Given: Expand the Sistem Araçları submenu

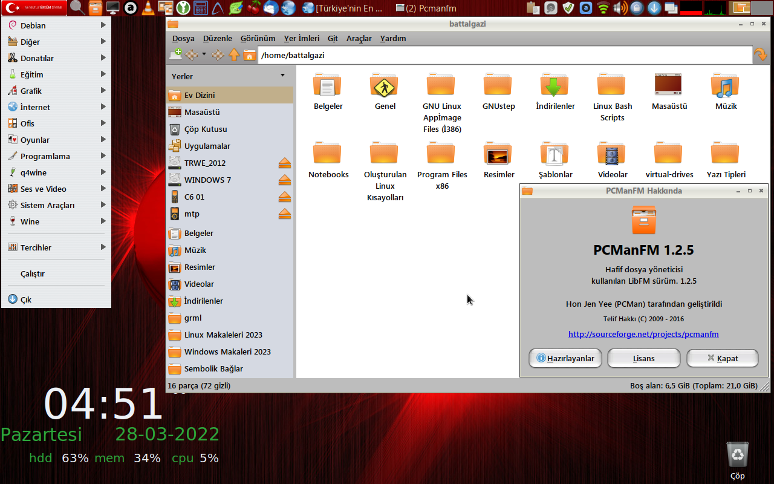Looking at the screenshot, I should (x=56, y=205).
